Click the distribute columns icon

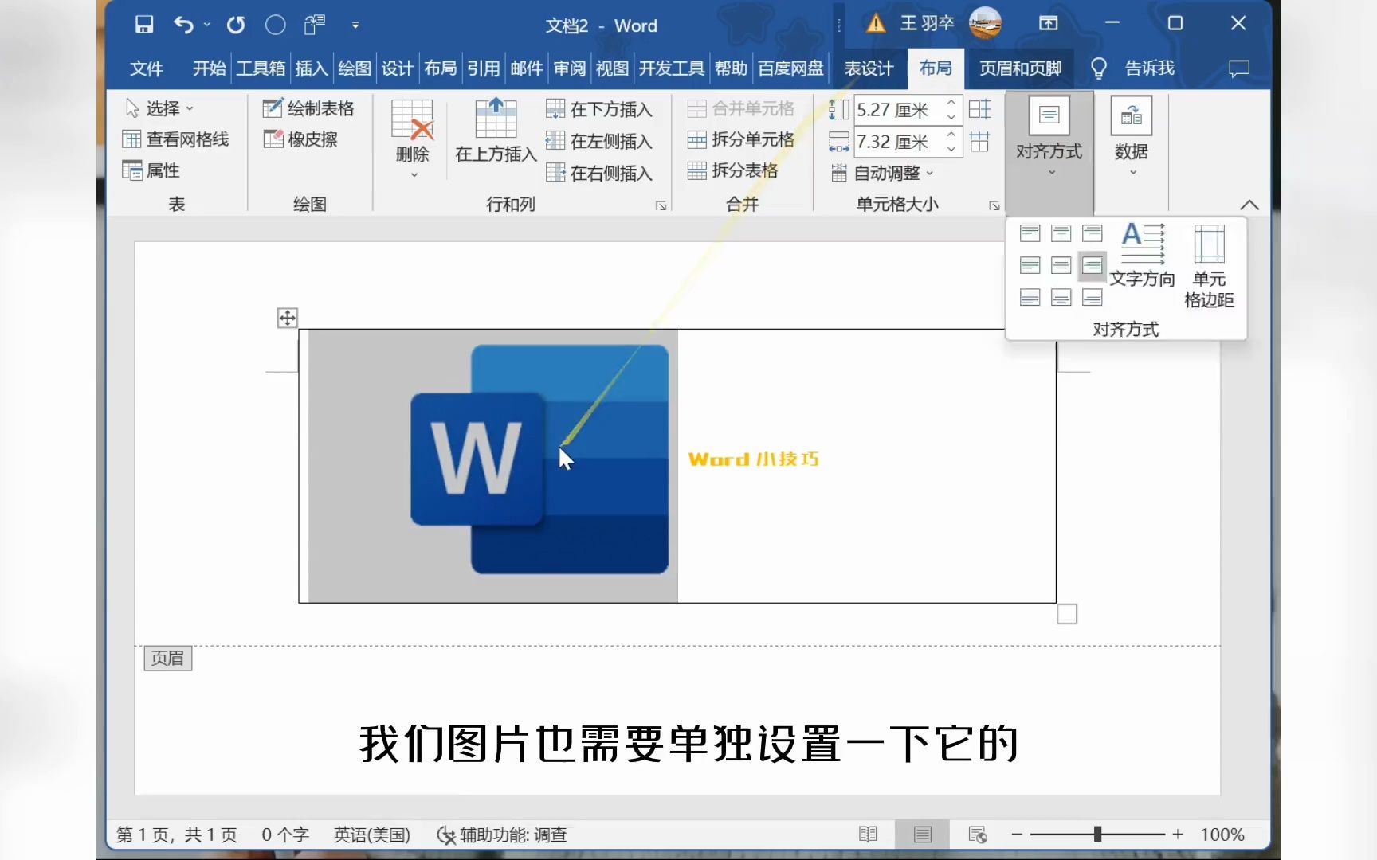980,142
